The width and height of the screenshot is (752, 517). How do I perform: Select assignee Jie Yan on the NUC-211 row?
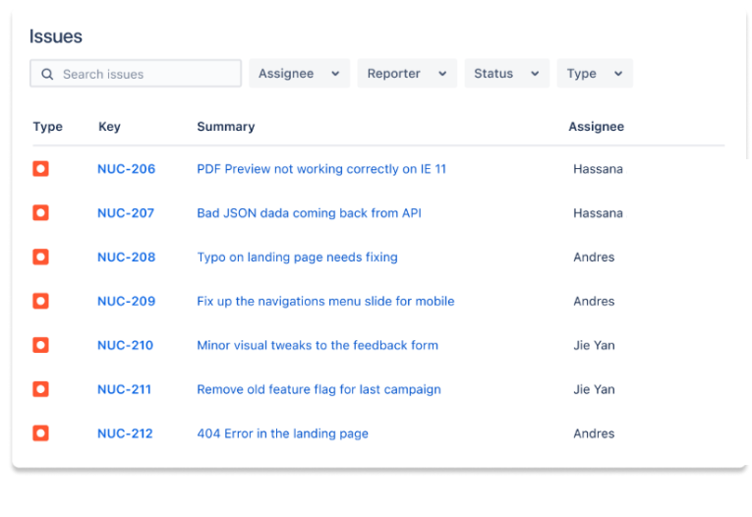point(594,389)
